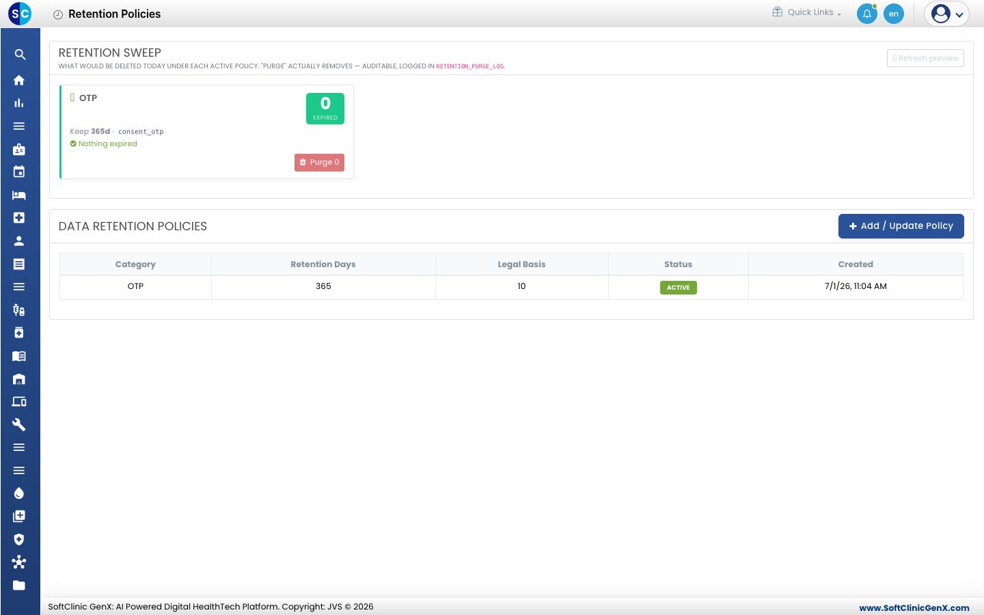Open the user profile dropdown
The height and width of the screenshot is (615, 984).
[x=947, y=14]
